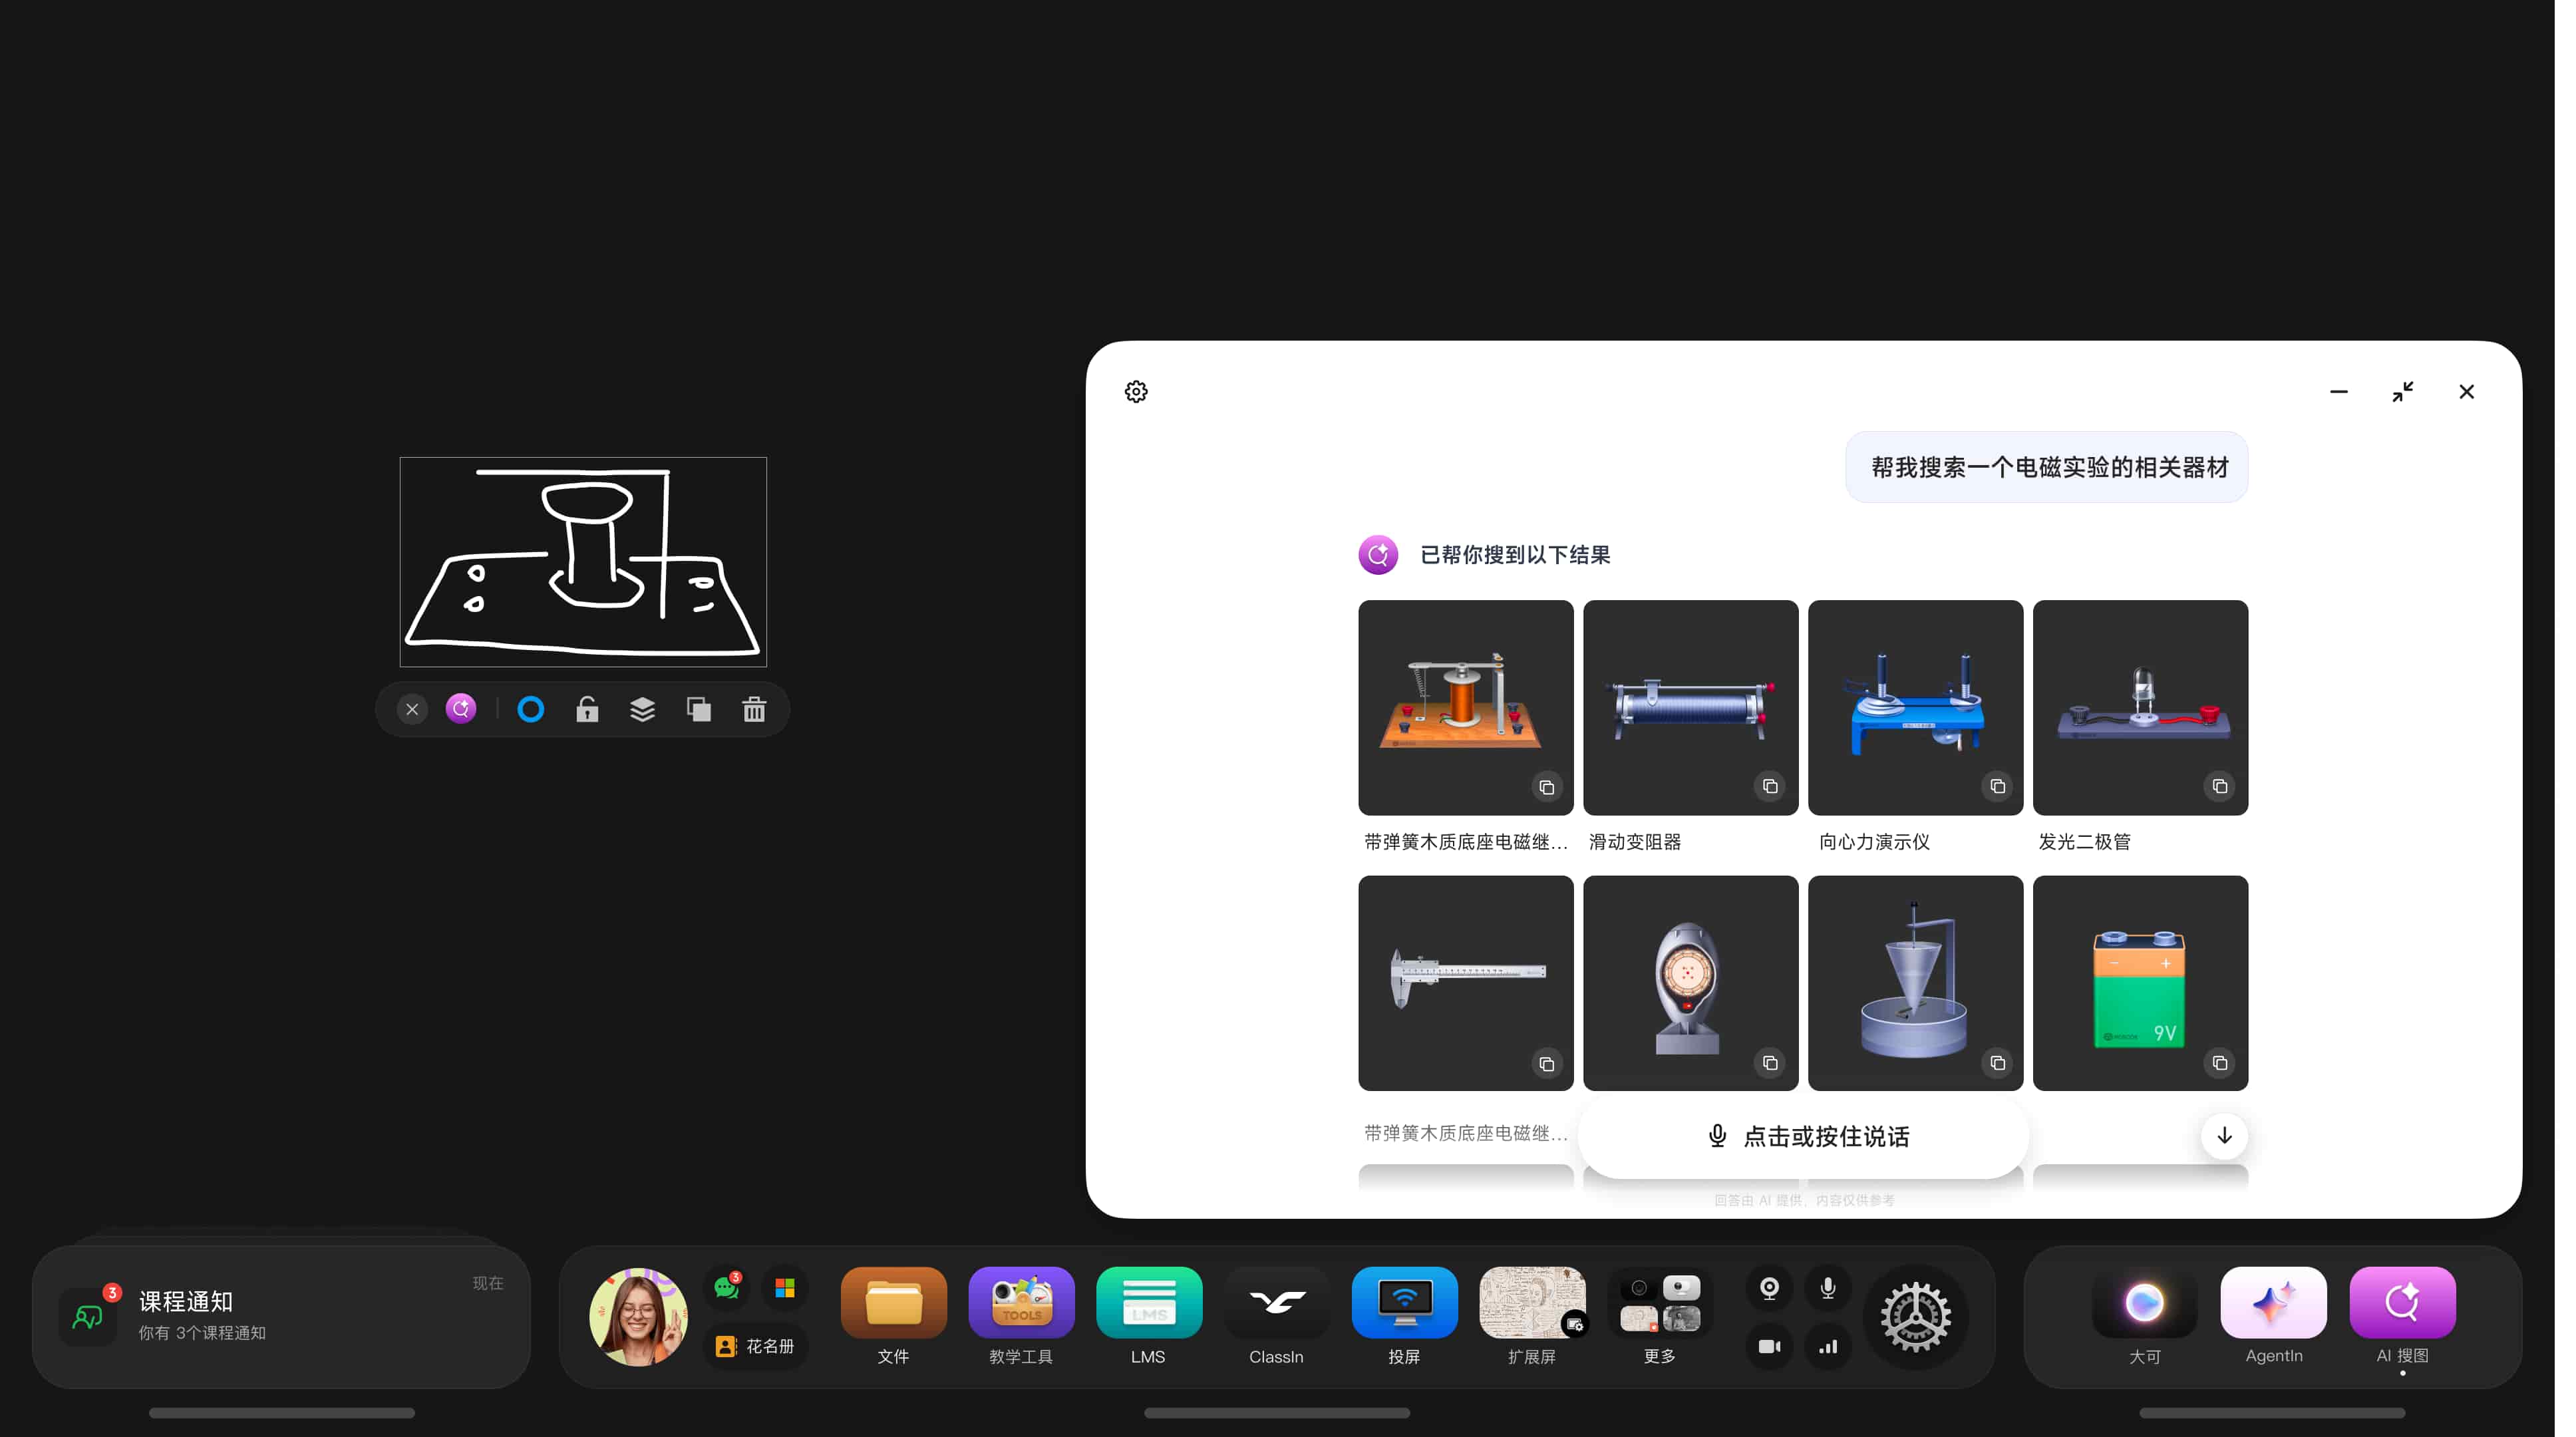This screenshot has width=2576, height=1437.
Task: Pick the blue circle stroke color
Action: [x=531, y=710]
